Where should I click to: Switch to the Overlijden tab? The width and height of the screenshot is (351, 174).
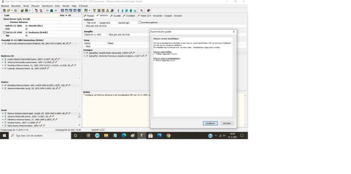(x=131, y=16)
